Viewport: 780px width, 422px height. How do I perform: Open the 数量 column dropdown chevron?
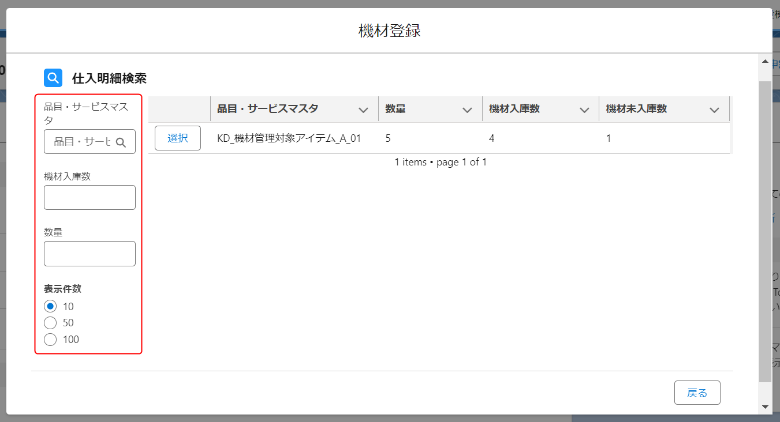tap(467, 110)
